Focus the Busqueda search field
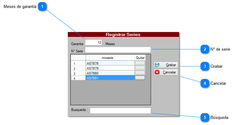The width and height of the screenshot is (235, 125). [120, 111]
